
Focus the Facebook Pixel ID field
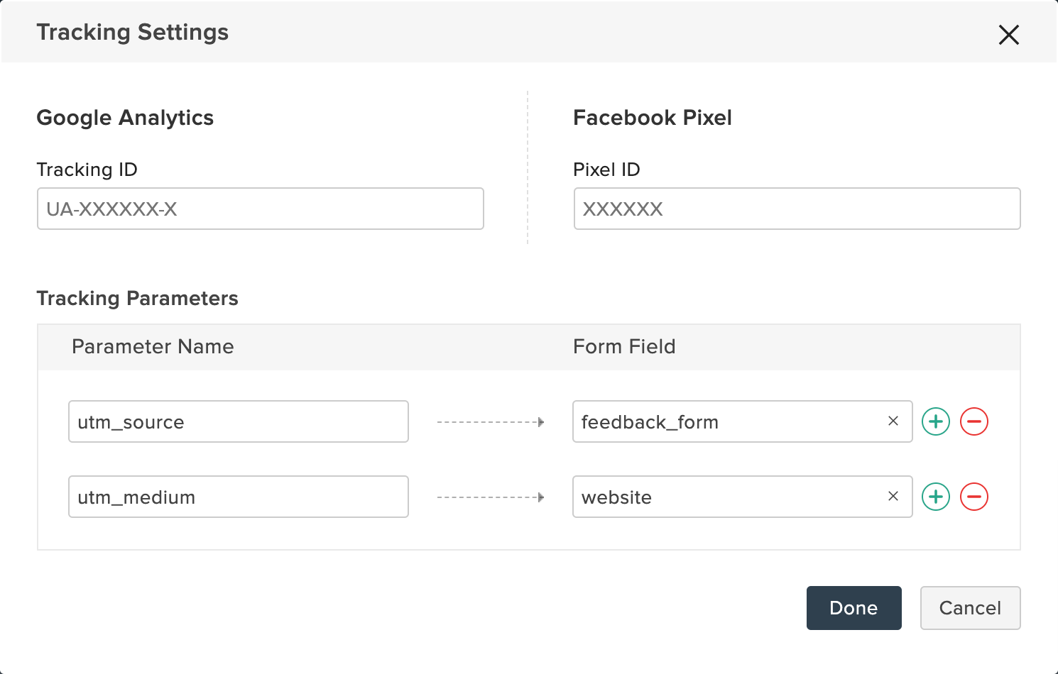[797, 209]
